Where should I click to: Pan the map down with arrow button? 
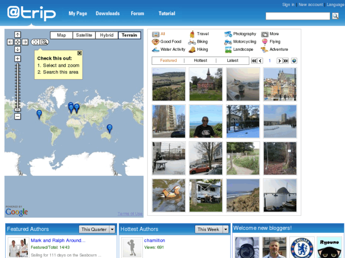pyautogui.click(x=18, y=49)
